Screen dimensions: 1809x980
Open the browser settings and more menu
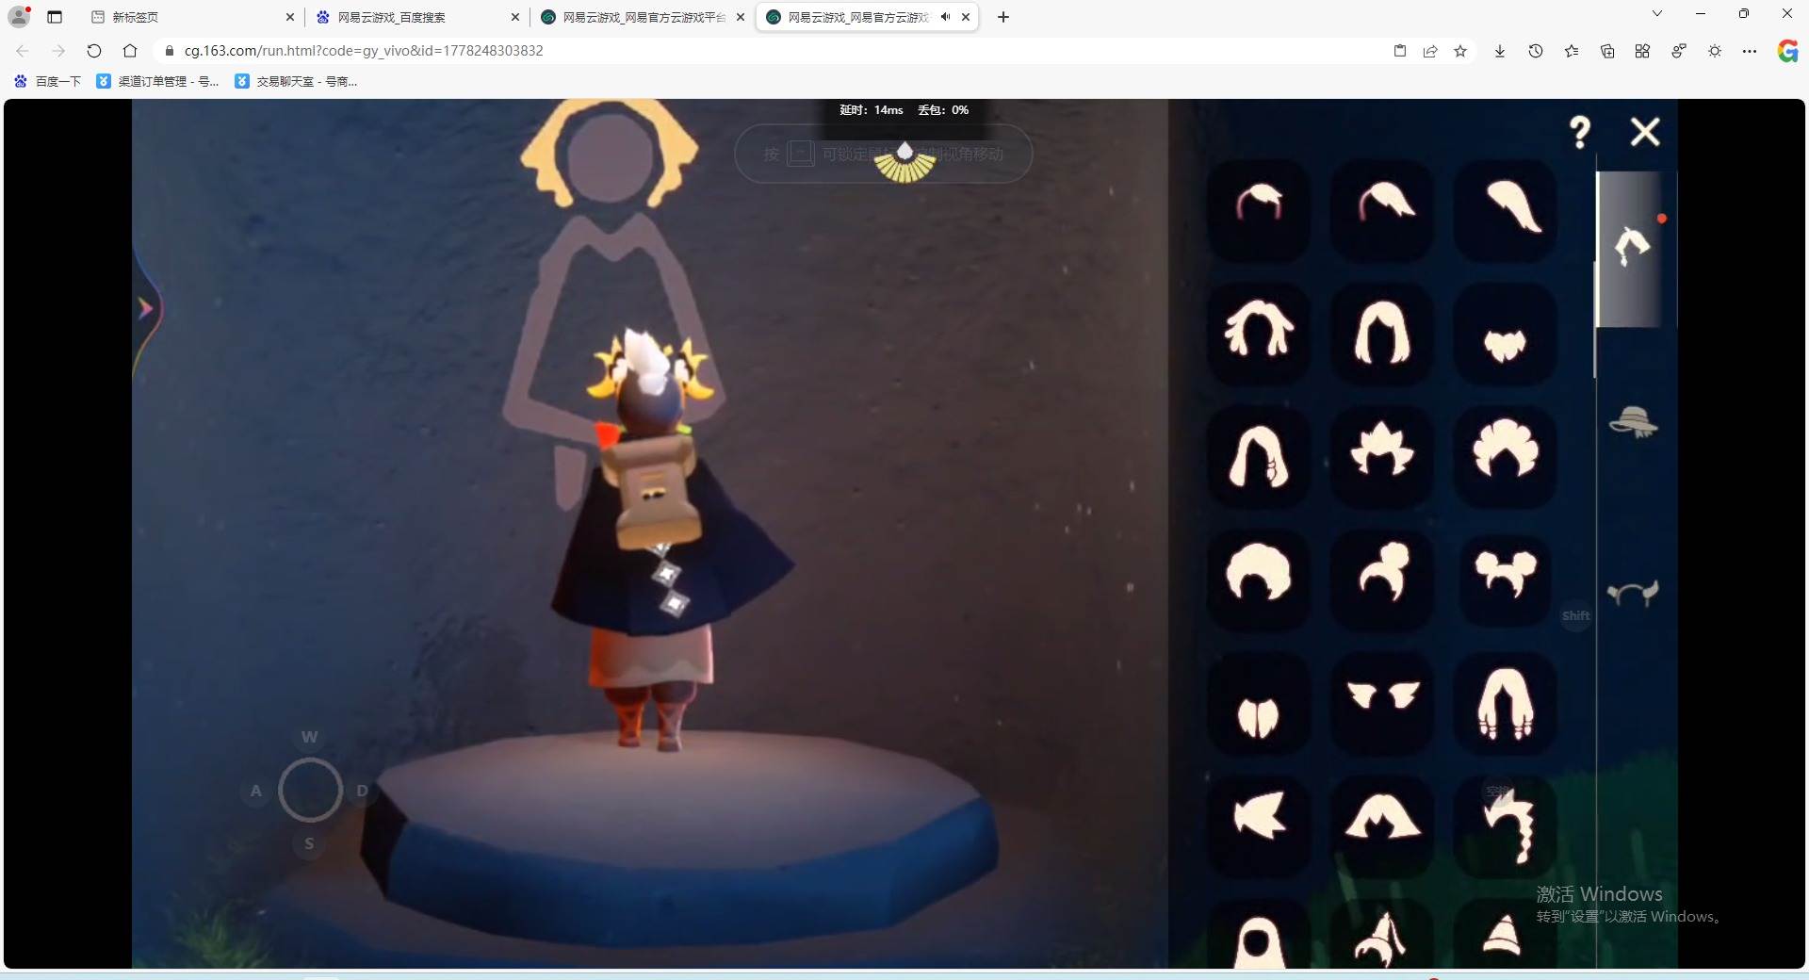click(1750, 51)
